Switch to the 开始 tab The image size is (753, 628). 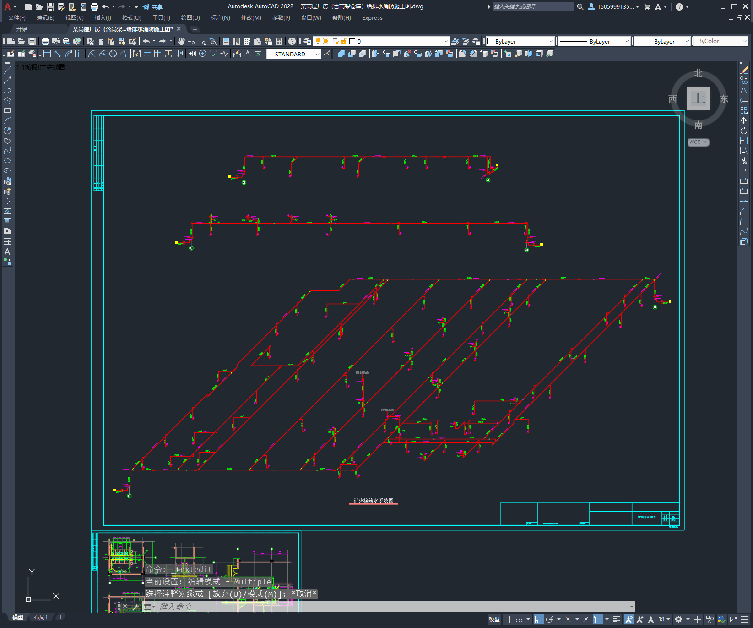[x=22, y=29]
